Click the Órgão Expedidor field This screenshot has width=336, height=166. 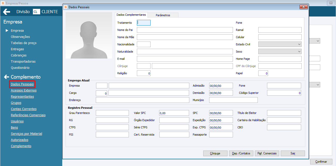click(174, 120)
